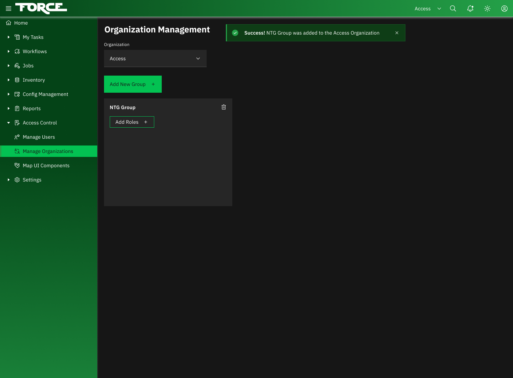Click Add Roles in NTG Group
This screenshot has width=513, height=378.
(132, 122)
